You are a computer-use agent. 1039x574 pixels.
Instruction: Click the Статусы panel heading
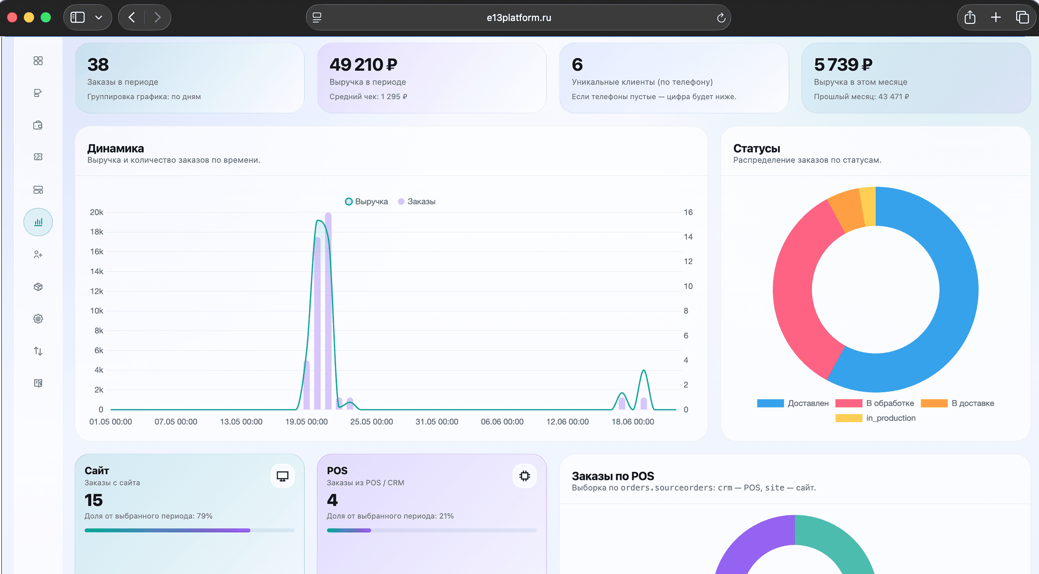pyautogui.click(x=757, y=148)
